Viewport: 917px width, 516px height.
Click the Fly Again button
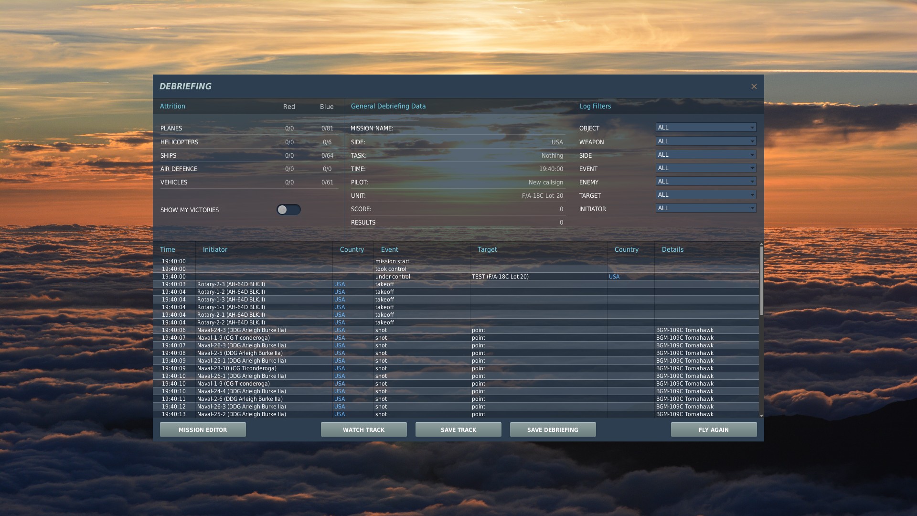pos(714,430)
